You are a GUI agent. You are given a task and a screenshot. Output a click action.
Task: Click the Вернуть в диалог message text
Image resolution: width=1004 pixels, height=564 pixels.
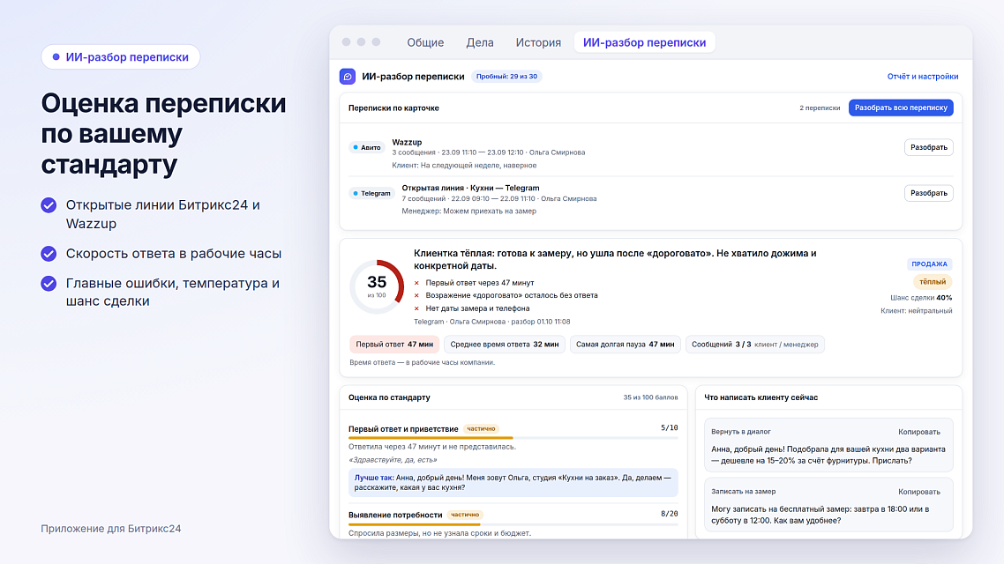pos(828,455)
